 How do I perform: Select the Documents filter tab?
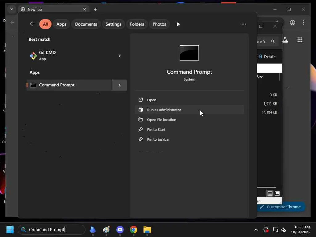tap(86, 24)
